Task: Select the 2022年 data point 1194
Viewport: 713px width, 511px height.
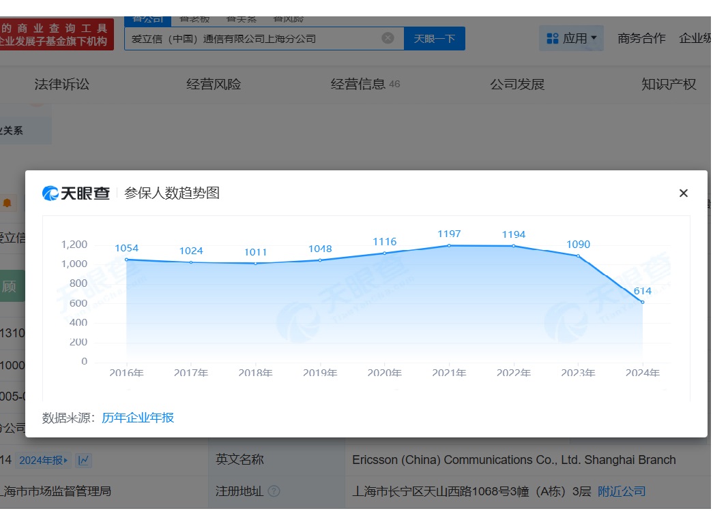Action: point(514,246)
